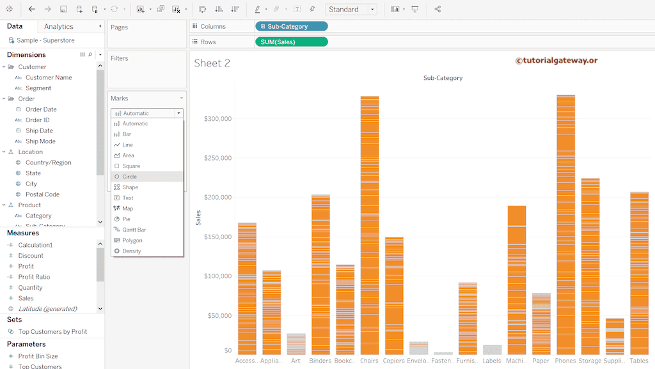Click the pin fix axes icon
This screenshot has height=369, width=655.
point(312,10)
